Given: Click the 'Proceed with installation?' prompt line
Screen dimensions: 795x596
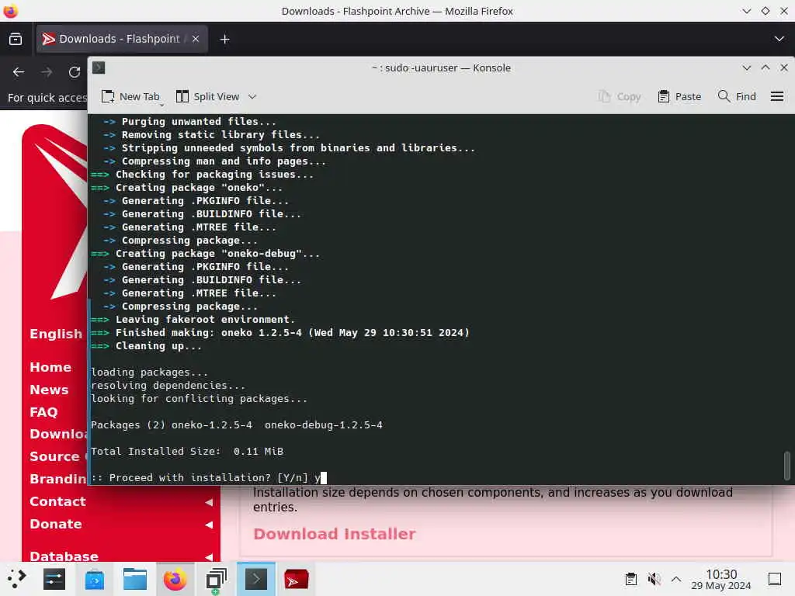Looking at the screenshot, I should pyautogui.click(x=208, y=477).
